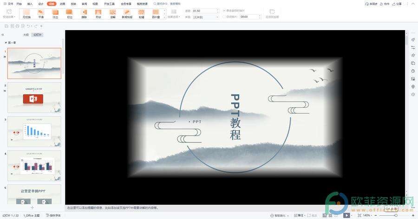Viewport: 418px width, 219px height.
Task: Open the undo history dropdown arrow
Action: [32, 26]
